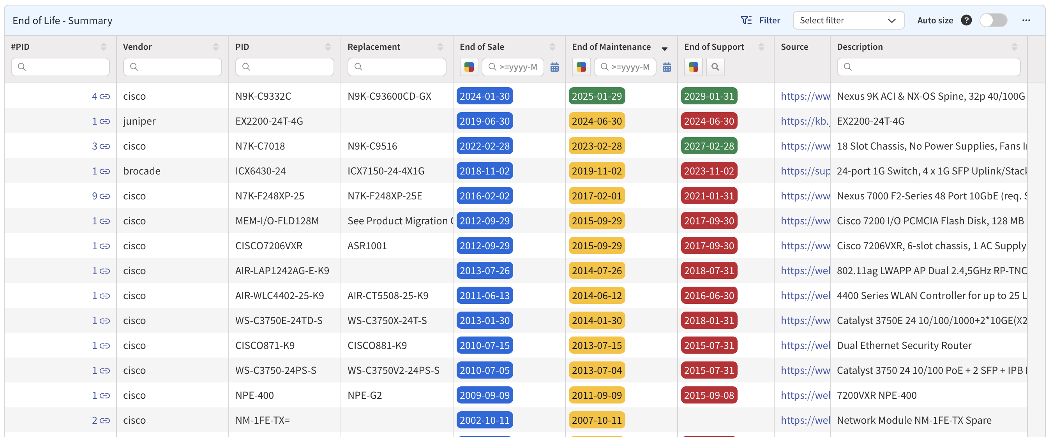The width and height of the screenshot is (1052, 437).
Task: Open source link for brocade ICX6430-24
Action: point(805,171)
